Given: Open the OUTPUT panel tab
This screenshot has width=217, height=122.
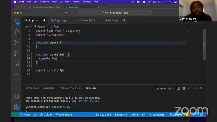Looking at the screenshot, I should click(49, 88).
